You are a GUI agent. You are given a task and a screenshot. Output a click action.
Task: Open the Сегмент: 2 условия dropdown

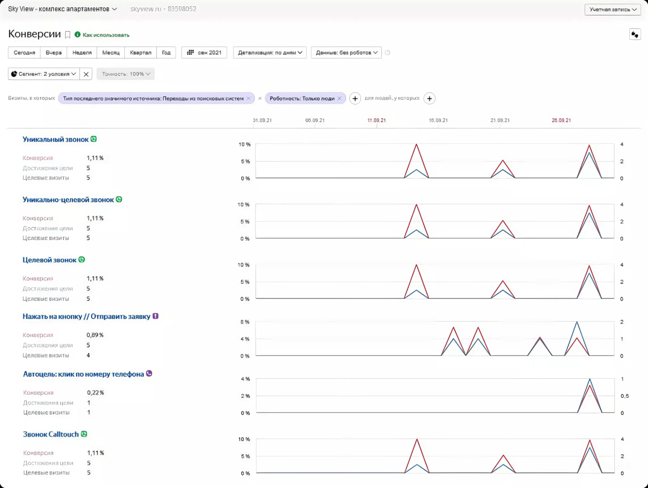click(44, 74)
